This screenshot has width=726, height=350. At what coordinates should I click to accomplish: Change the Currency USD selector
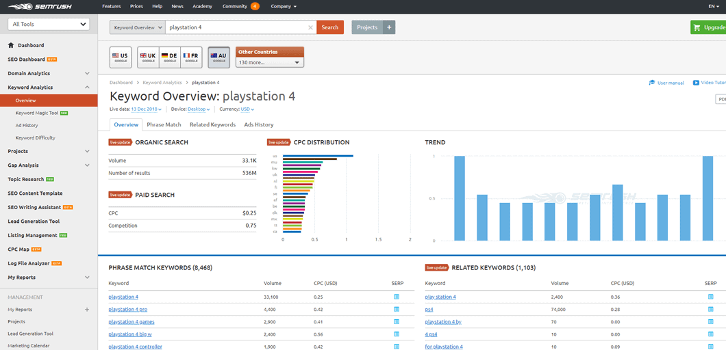pos(248,109)
